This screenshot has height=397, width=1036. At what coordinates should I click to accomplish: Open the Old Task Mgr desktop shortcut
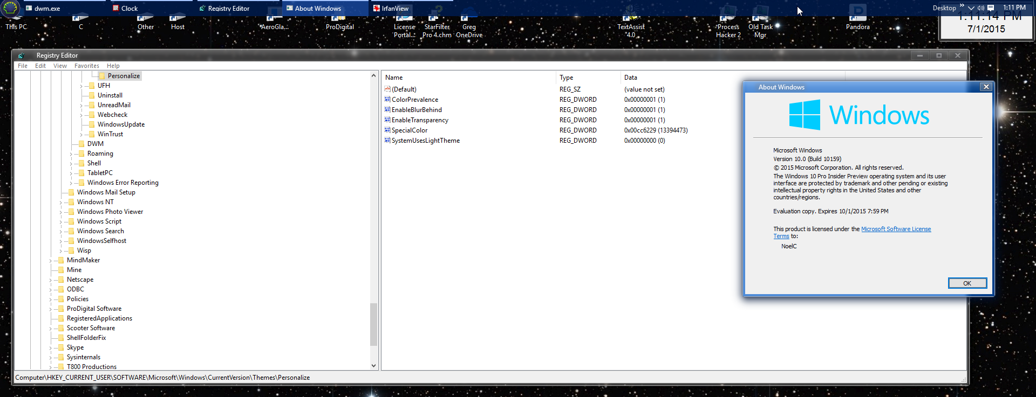point(760,22)
